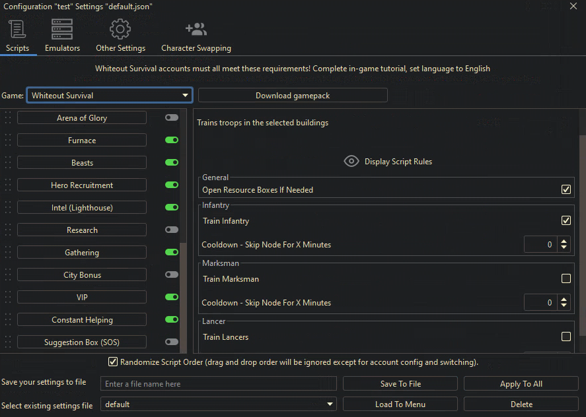Click the script list vertical scrollbar
Screen dimensions: 586x417
[x=183, y=297]
